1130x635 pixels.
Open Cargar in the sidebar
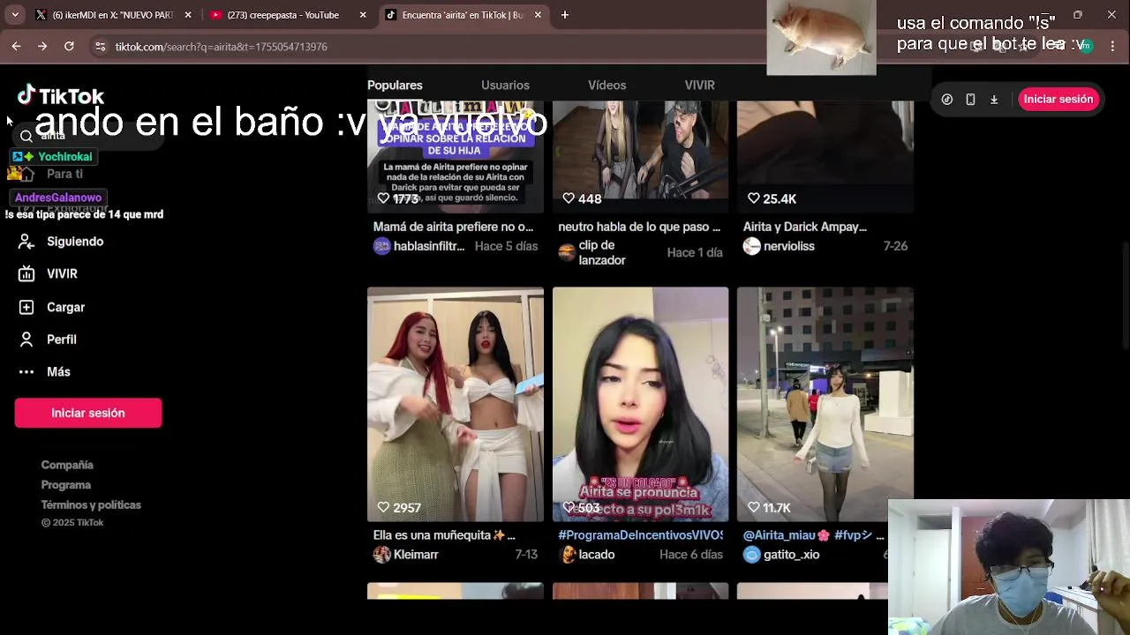click(65, 307)
